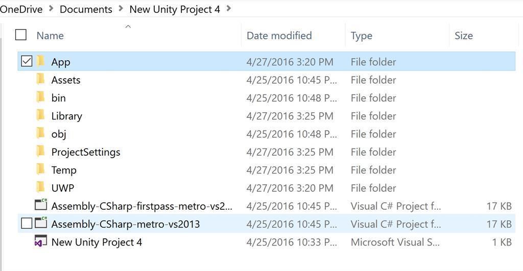Image resolution: width=523 pixels, height=271 pixels.
Task: Go to Documents in breadcrumb path
Action: [86, 9]
